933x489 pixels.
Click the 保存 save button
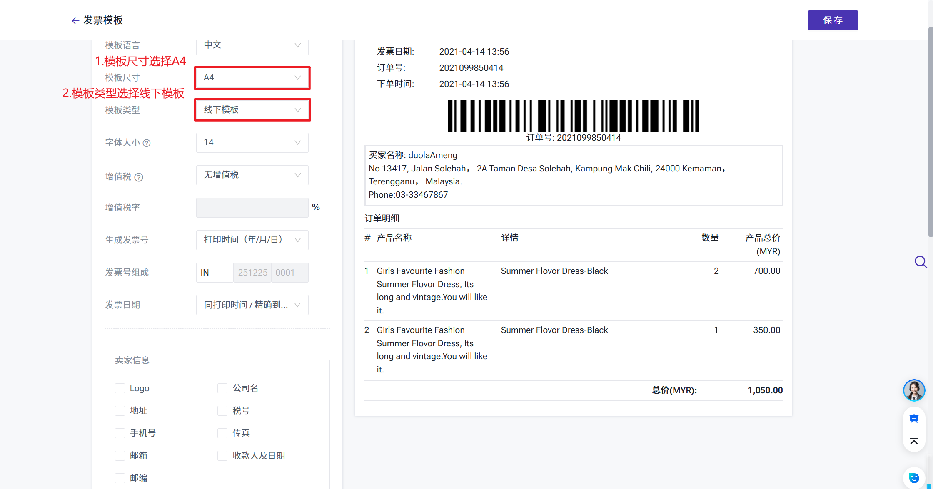tap(832, 20)
